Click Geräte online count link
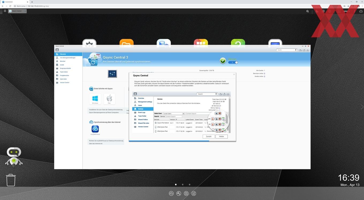This screenshot has width=364, height=200. (264, 76)
